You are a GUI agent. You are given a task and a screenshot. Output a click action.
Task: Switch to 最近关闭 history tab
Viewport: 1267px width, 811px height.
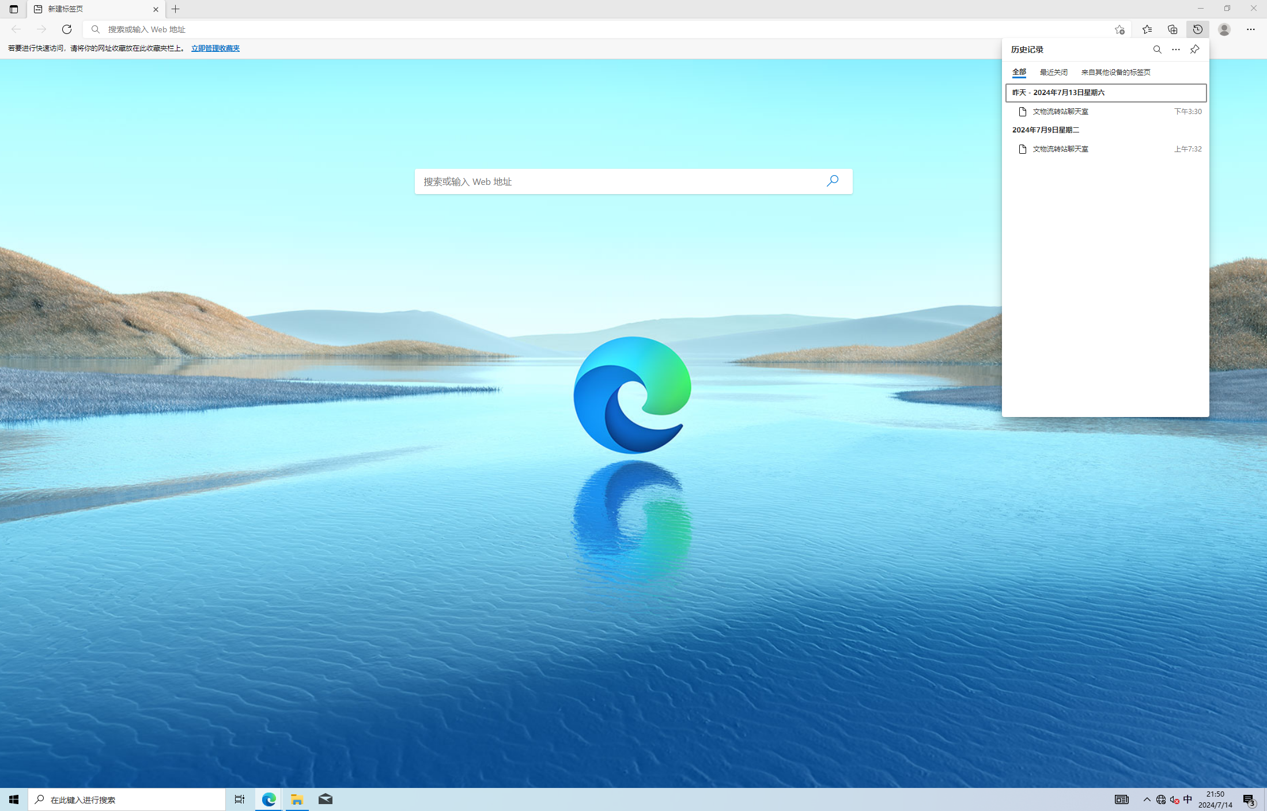point(1054,72)
